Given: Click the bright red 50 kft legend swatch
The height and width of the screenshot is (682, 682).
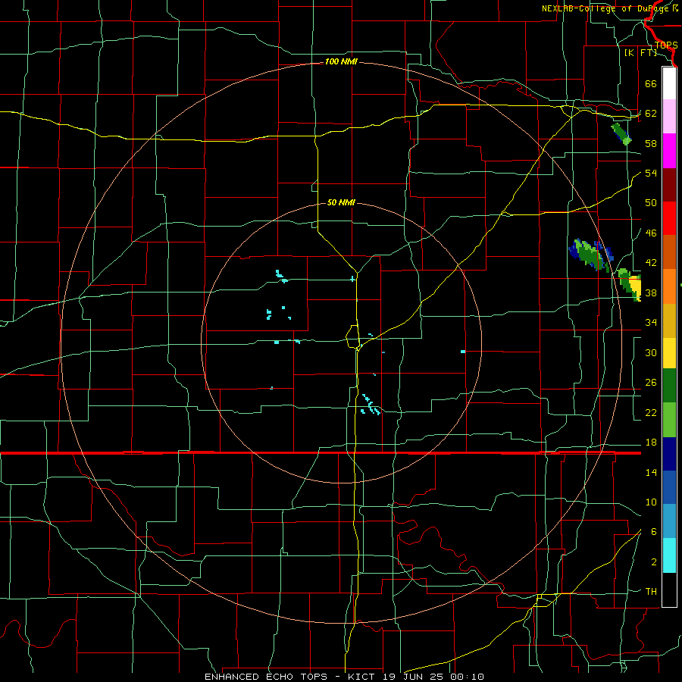Looking at the screenshot, I should (x=669, y=218).
